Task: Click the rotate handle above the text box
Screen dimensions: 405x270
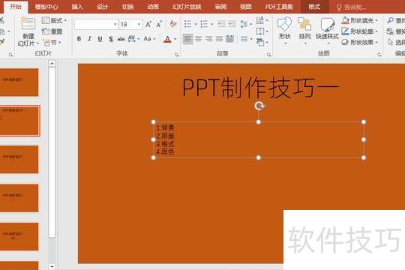Action: pos(259,106)
